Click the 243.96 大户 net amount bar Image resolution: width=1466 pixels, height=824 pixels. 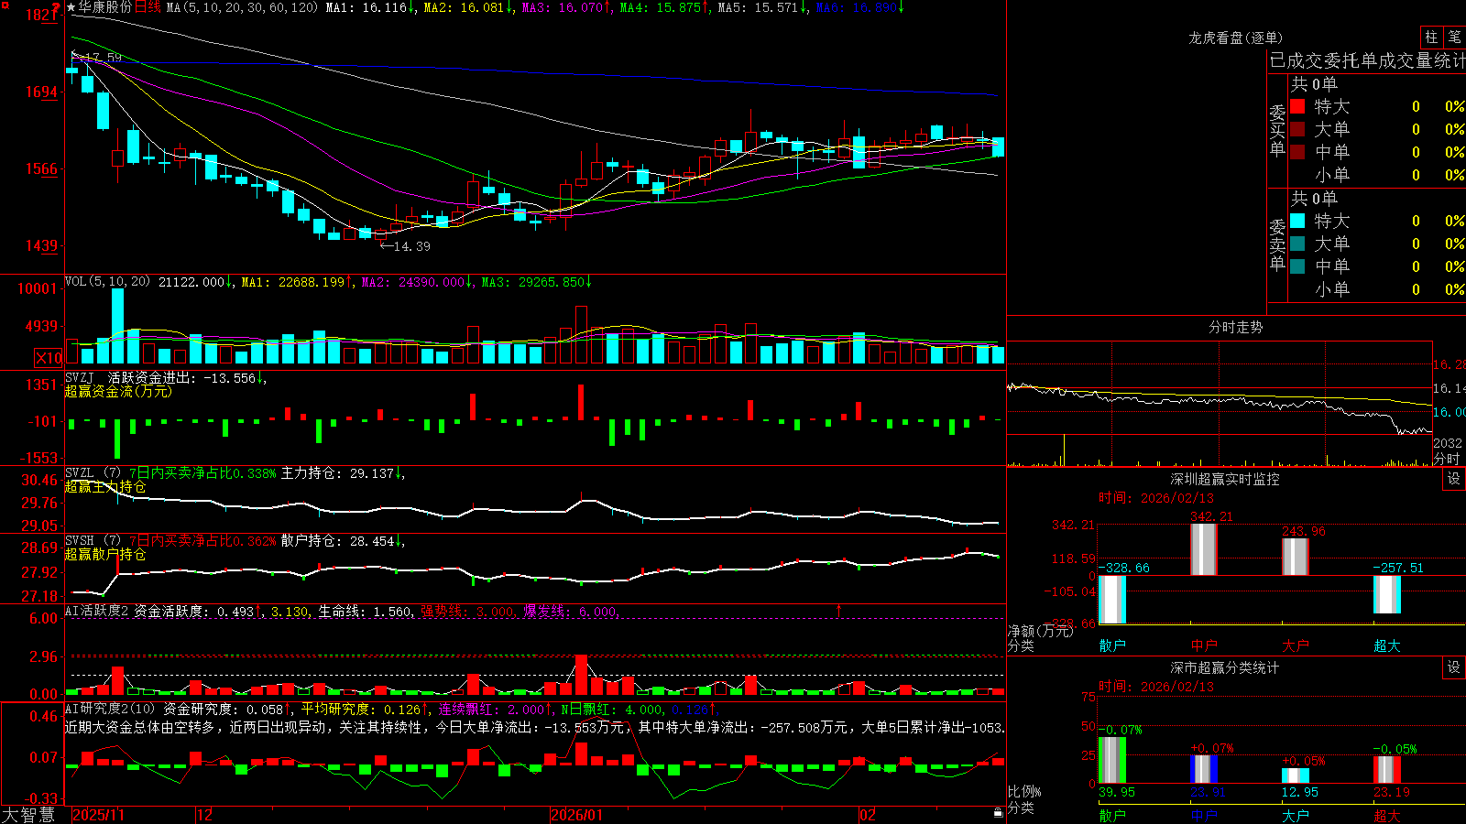(1295, 557)
